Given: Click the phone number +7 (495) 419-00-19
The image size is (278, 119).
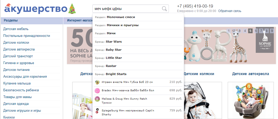Looking at the screenshot, I should click(195, 6).
